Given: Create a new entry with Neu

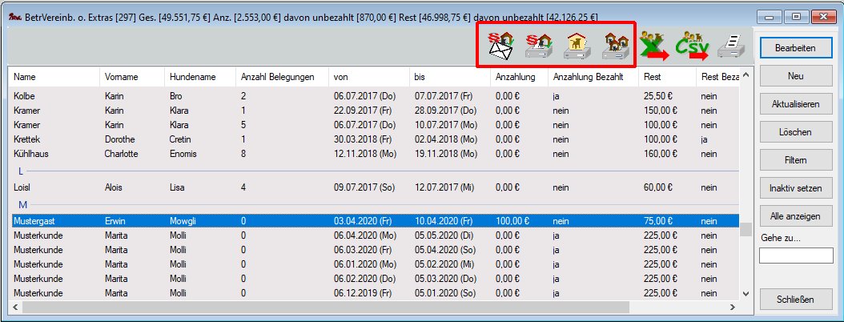Looking at the screenshot, I should coord(794,76).
